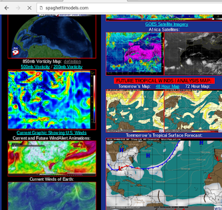Click the 'Tomorrow's Map:' label
222x210 pixels.
pos(134,86)
